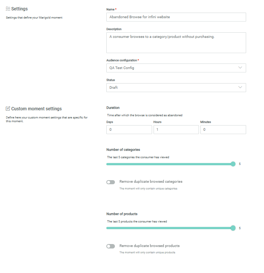Viewport: 264px width, 273px height.
Task: Select the Hours duration field
Action: point(176,130)
